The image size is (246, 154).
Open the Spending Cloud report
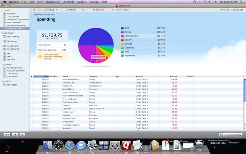pyautogui.click(x=14, y=68)
